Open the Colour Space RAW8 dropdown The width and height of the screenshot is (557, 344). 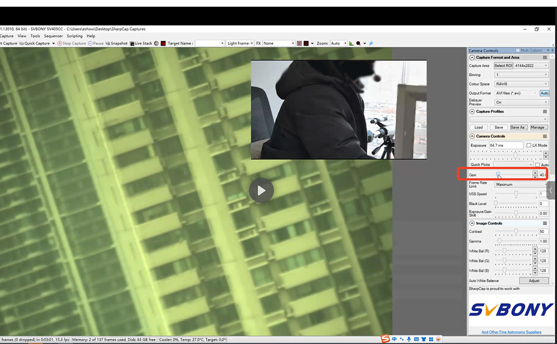coord(521,84)
